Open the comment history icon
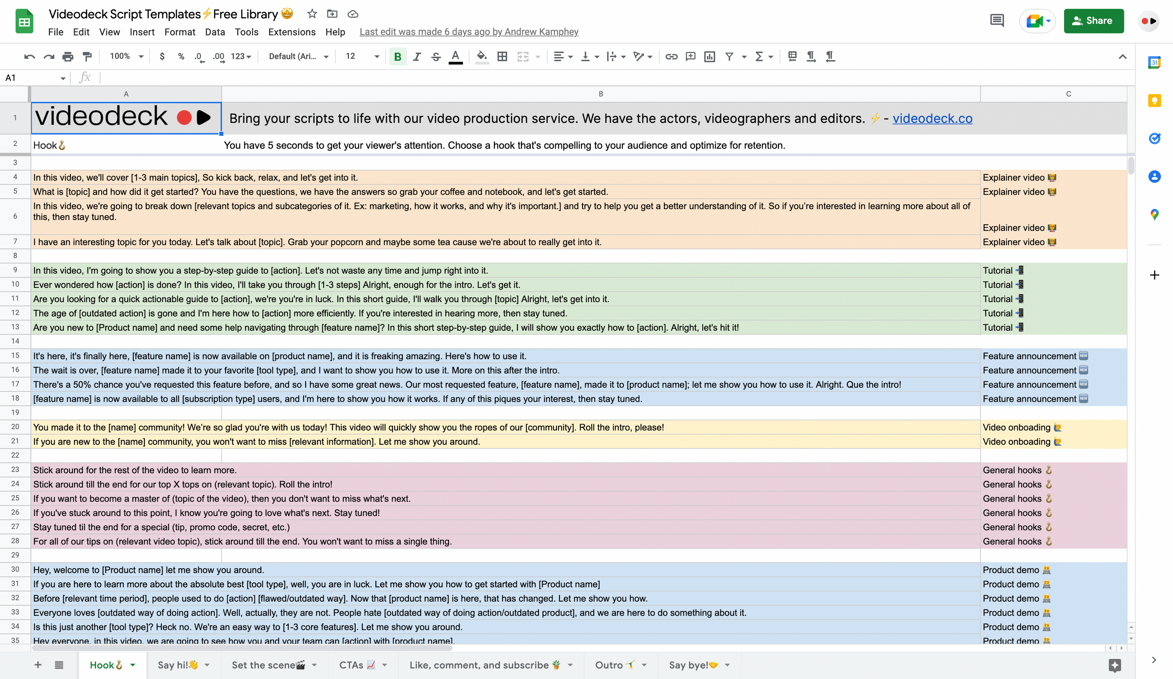1173x679 pixels. coord(997,21)
